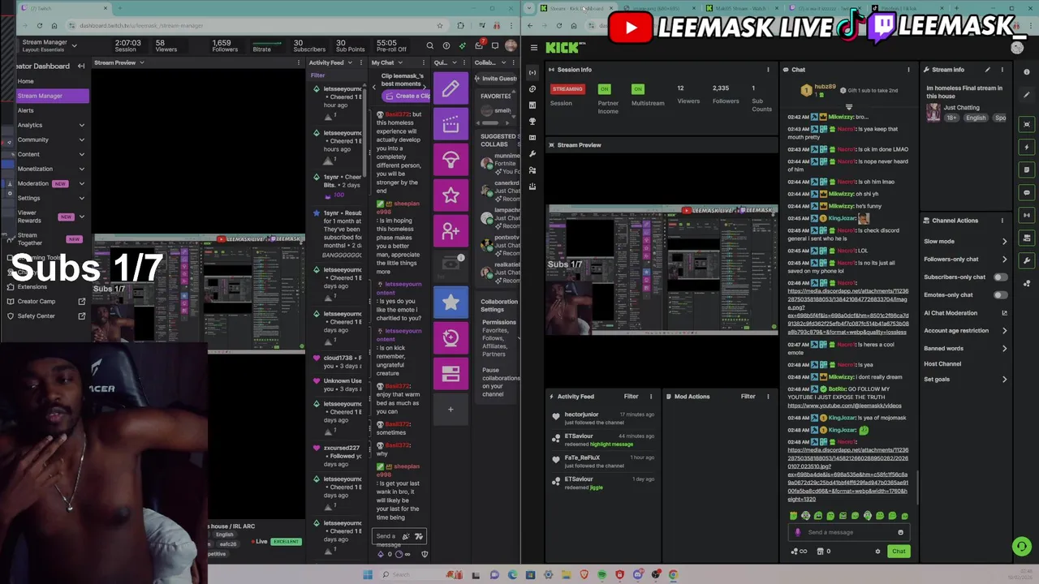Screen dimensions: 1039x584
Task: Collapse Creator Dashboard sidebar arrow
Action: pyautogui.click(x=81, y=66)
